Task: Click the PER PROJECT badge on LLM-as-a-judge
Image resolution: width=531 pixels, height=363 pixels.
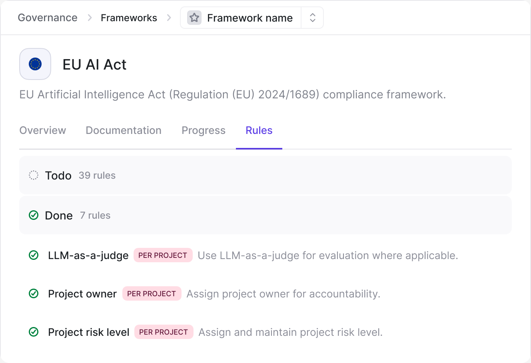Action: 163,255
